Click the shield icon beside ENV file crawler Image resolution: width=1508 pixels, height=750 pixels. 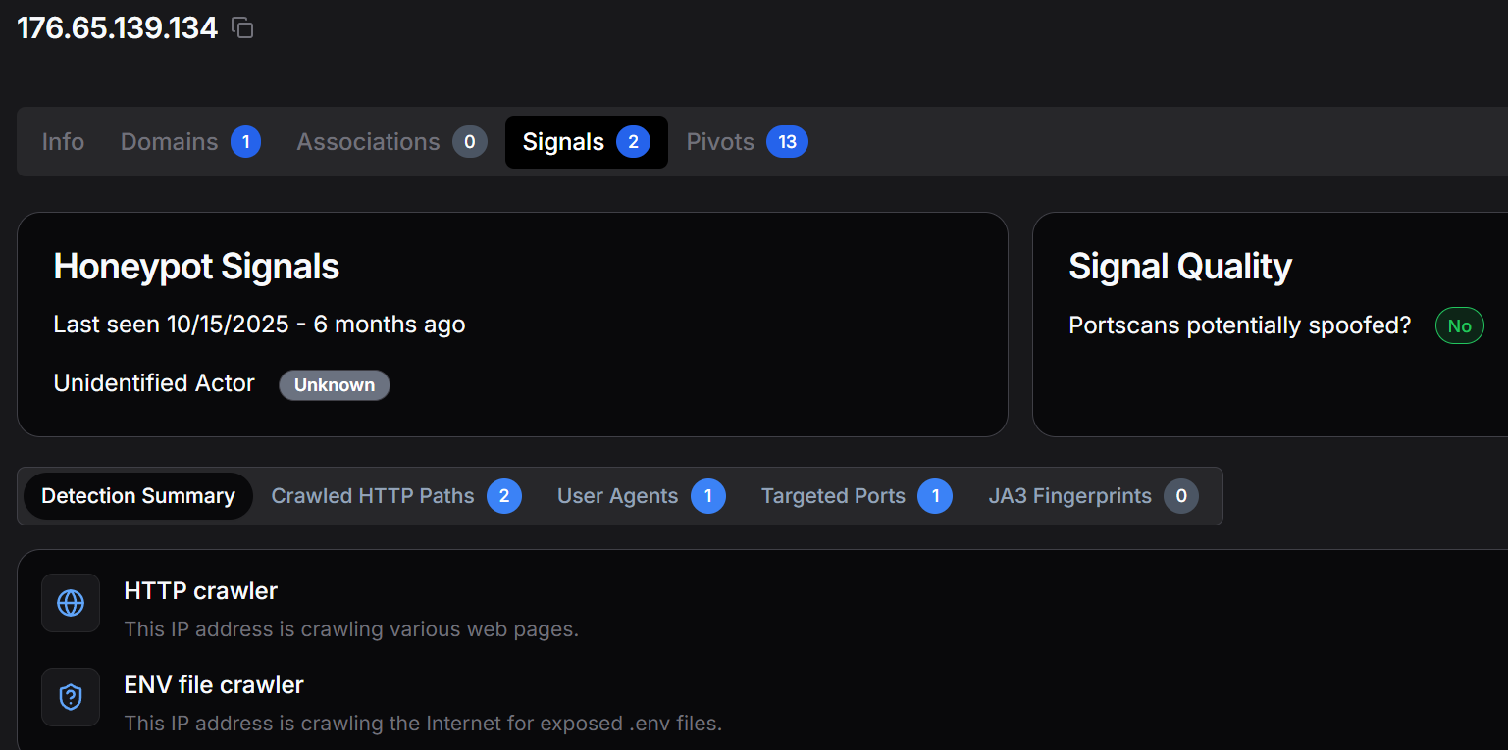tap(71, 697)
